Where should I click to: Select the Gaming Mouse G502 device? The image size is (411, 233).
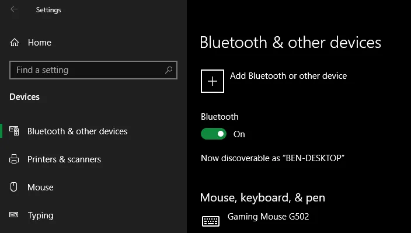point(268,217)
